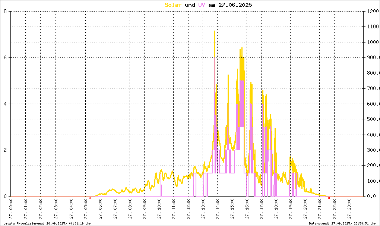Click left axis value '4'
The height and width of the screenshot is (226, 380).
tap(5, 104)
